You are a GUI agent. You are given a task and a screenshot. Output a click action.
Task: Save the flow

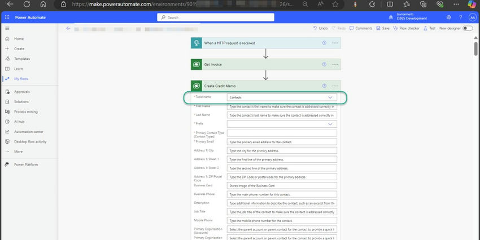[383, 28]
